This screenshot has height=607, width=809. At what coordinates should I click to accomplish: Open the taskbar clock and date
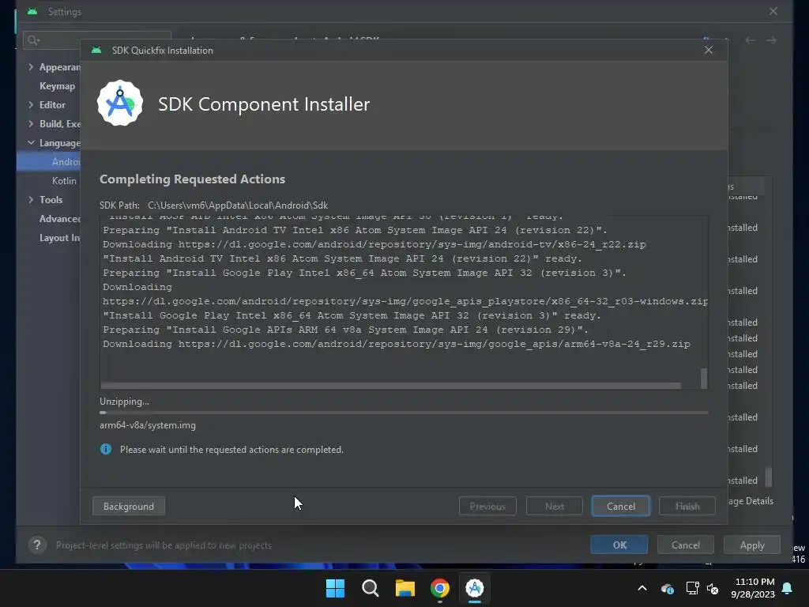tap(753, 588)
